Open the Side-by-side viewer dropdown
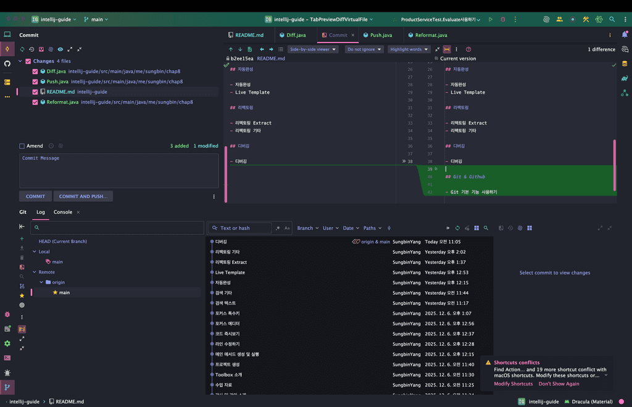The width and height of the screenshot is (632, 407). (x=313, y=49)
